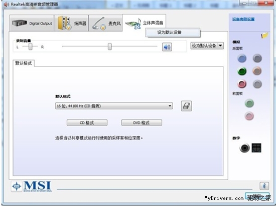Select the blue rear panel audio jack

[x=242, y=58]
